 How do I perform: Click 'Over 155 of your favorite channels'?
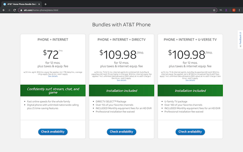[x=114, y=105]
